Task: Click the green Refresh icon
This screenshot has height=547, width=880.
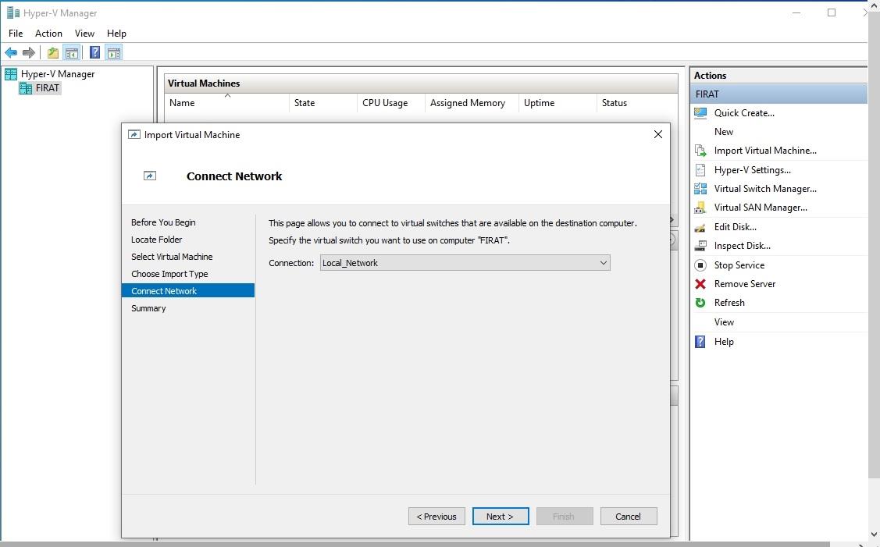Action: pyautogui.click(x=700, y=303)
